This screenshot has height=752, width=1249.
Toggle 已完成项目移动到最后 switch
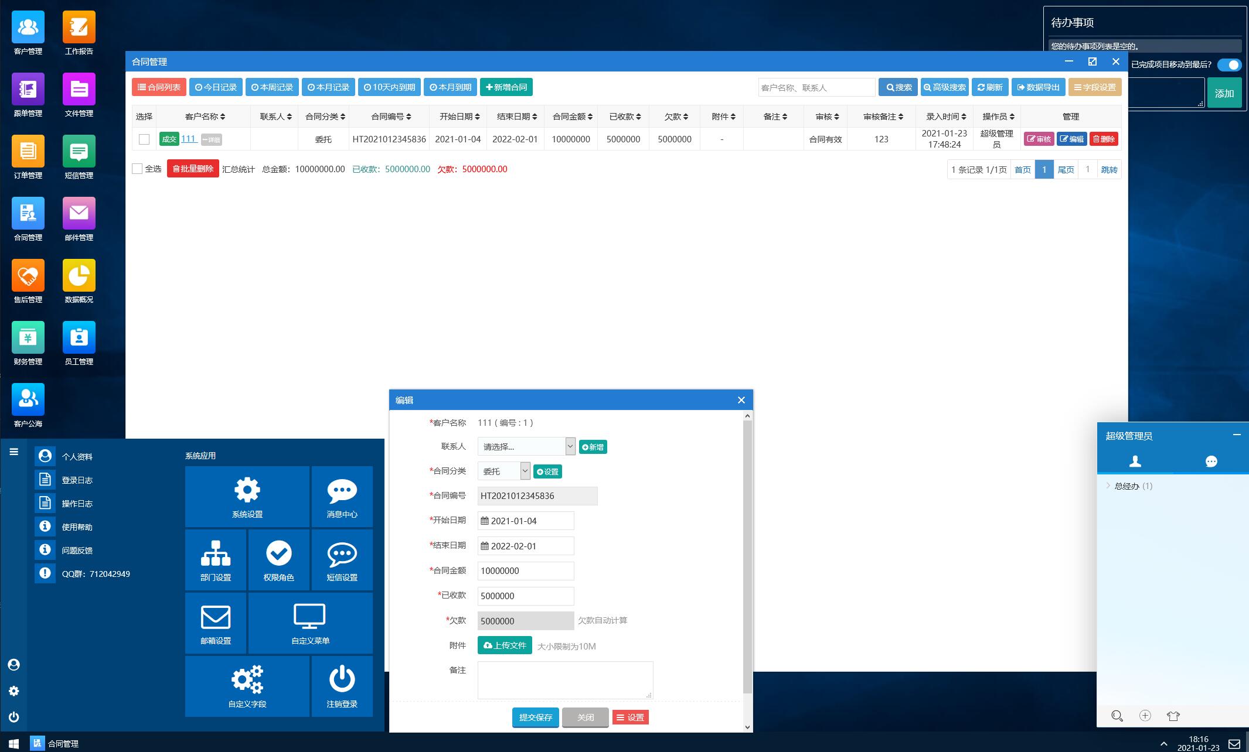click(x=1229, y=65)
